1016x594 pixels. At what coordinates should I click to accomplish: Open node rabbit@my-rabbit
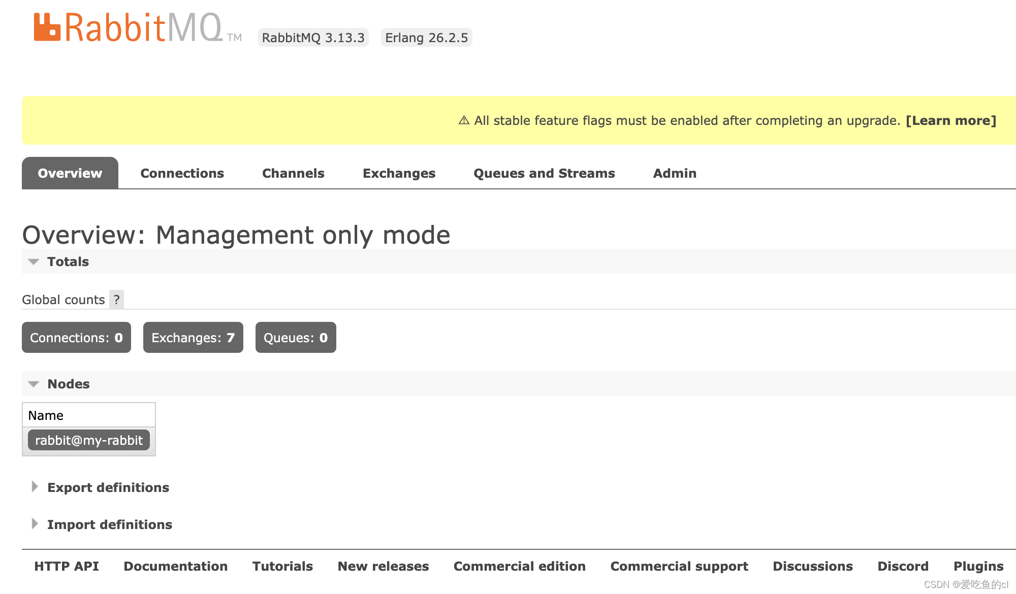(89, 440)
